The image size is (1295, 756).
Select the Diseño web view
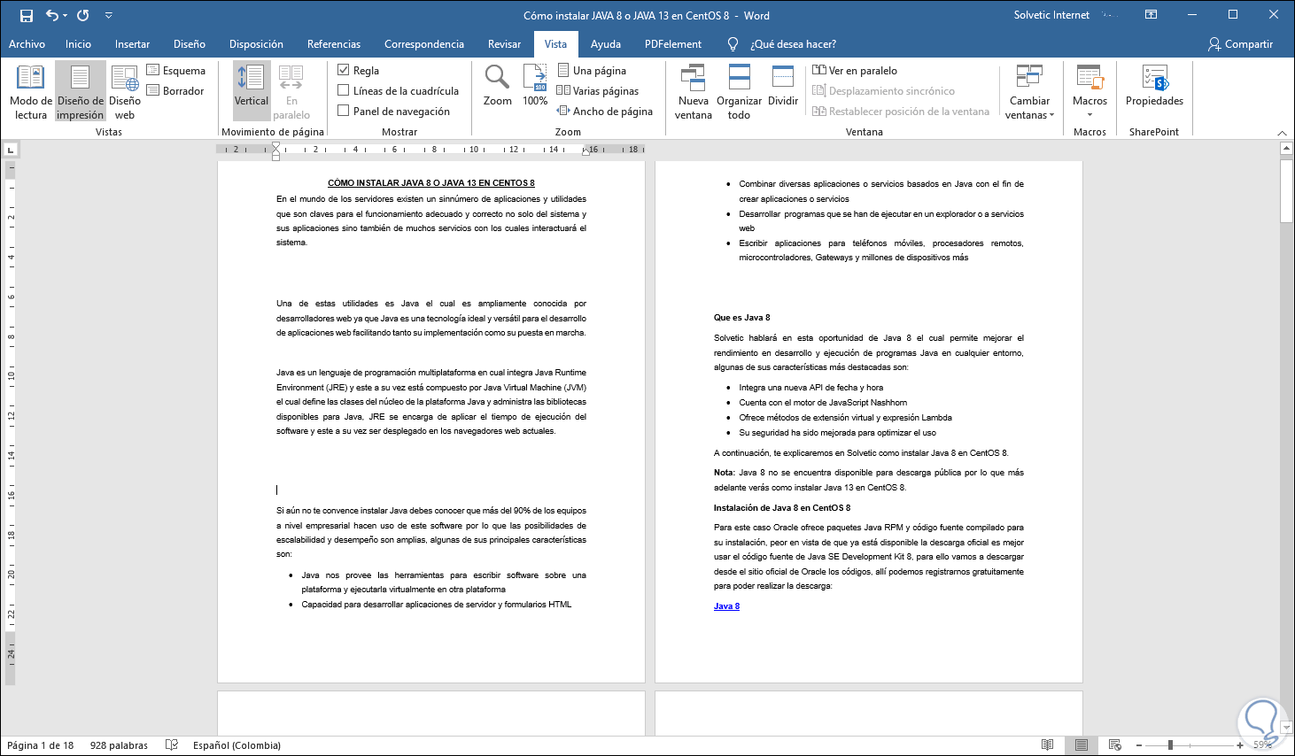click(125, 92)
